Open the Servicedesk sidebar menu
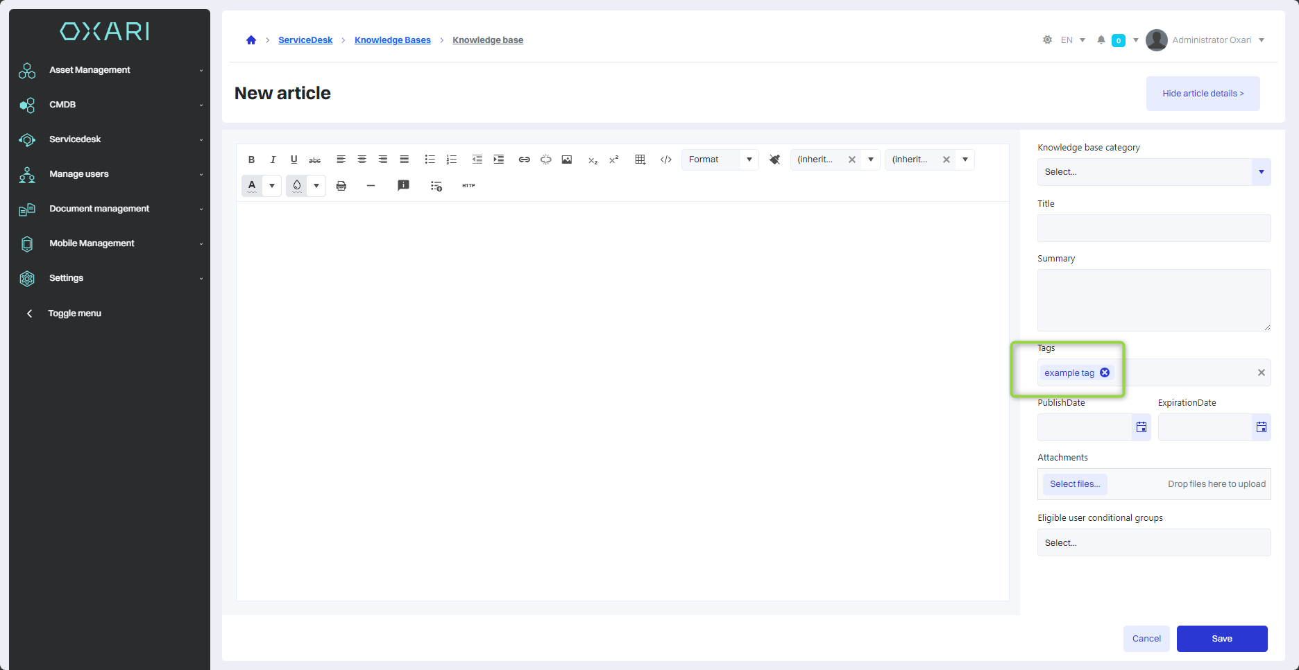1299x670 pixels. (x=111, y=139)
